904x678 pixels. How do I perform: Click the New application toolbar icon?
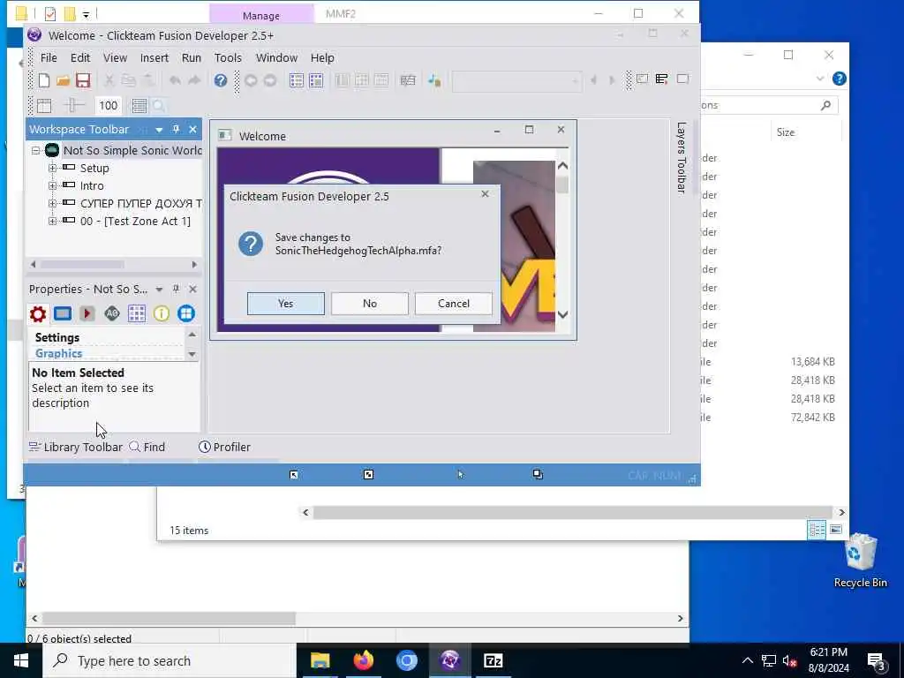click(44, 80)
